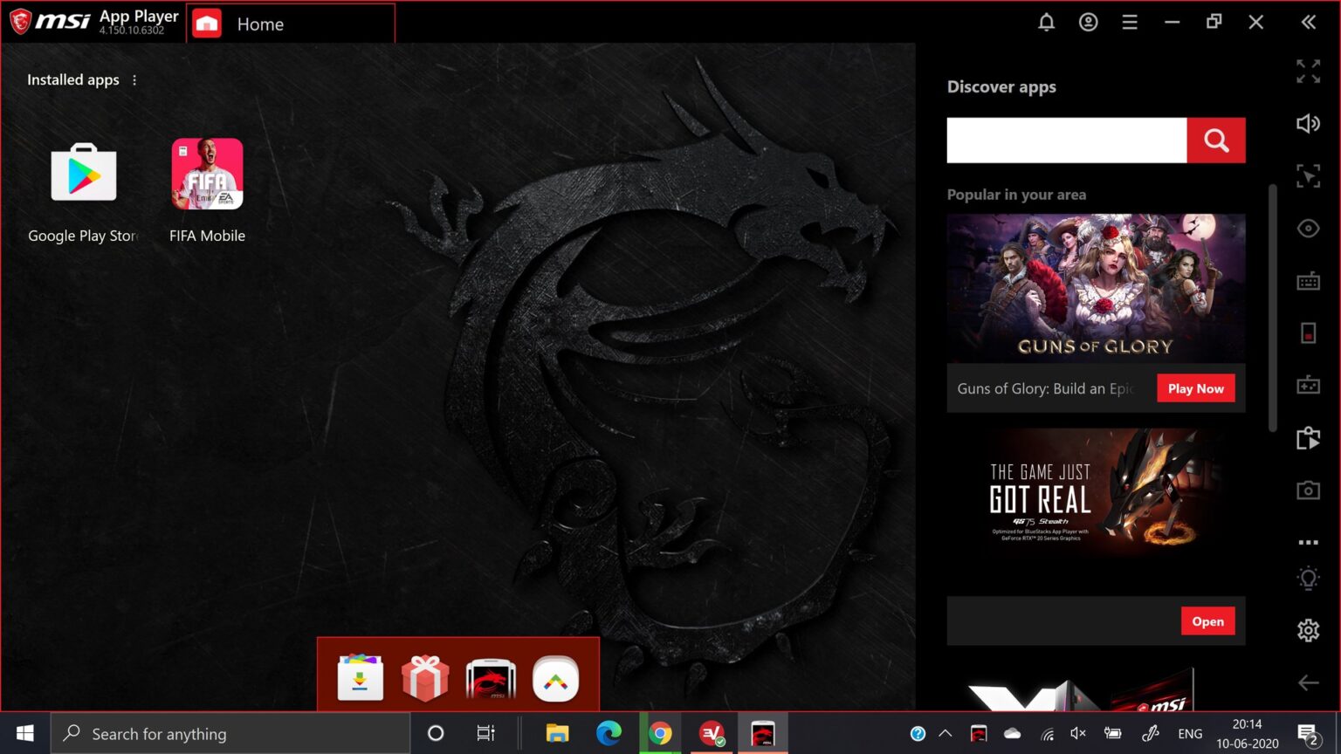Open more options ellipsis in sidebar
Screen dimensions: 1341x754
point(1308,543)
